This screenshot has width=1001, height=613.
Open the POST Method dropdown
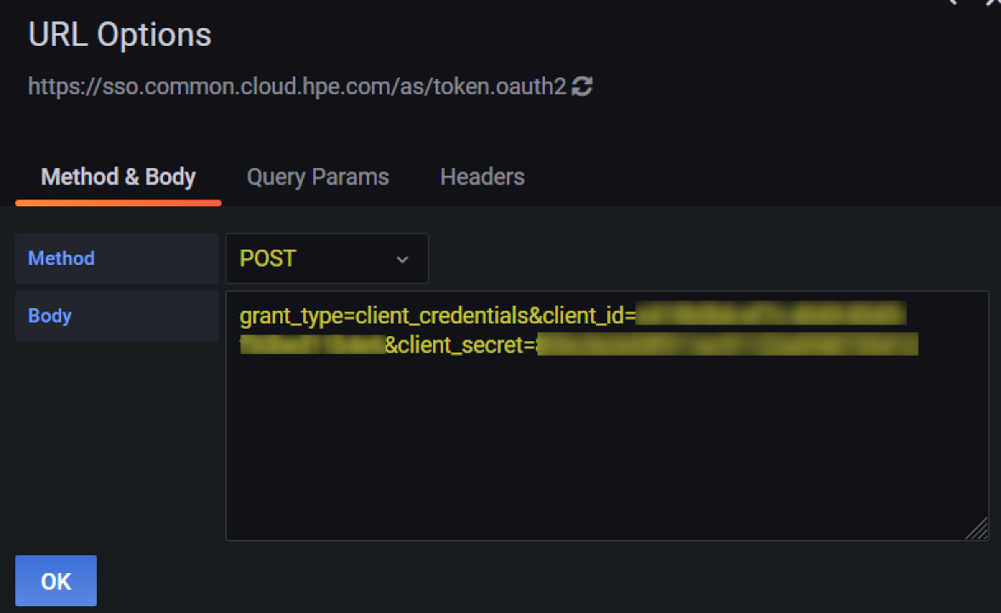327,258
